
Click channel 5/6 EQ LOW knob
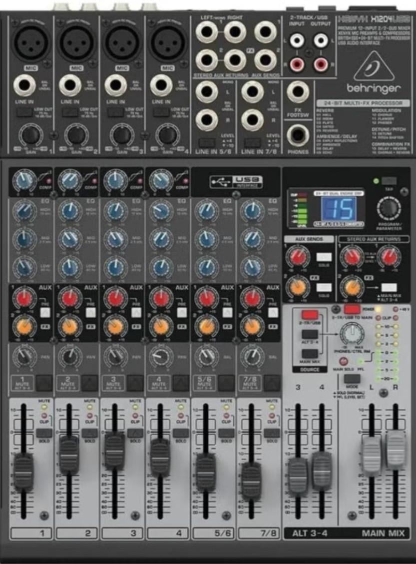pos(207,267)
